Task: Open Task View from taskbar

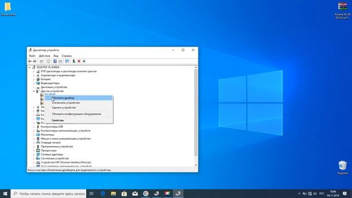Action: 92,194
